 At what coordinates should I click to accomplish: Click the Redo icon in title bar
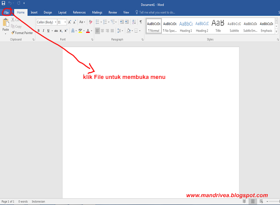click(x=18, y=3)
